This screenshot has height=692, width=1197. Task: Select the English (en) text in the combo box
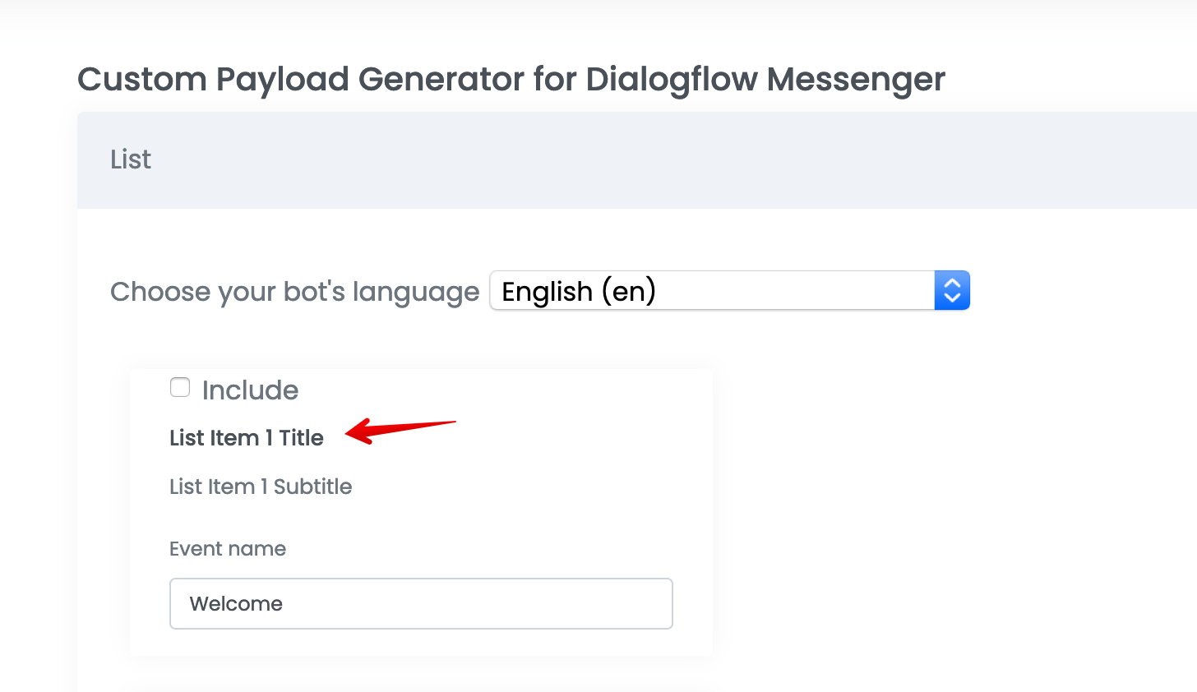[579, 292]
